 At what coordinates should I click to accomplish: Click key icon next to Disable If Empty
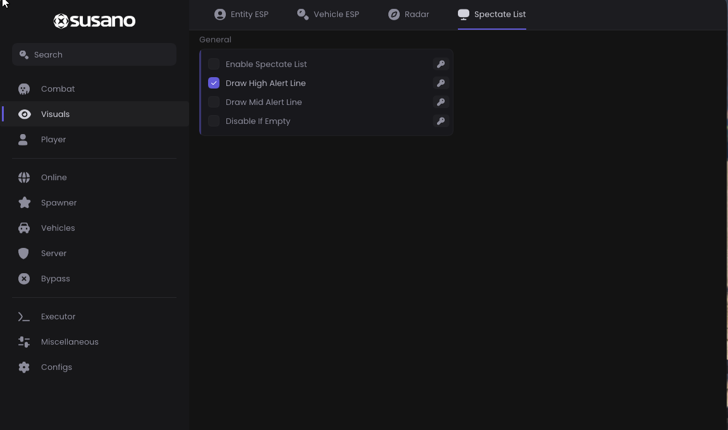click(x=441, y=121)
